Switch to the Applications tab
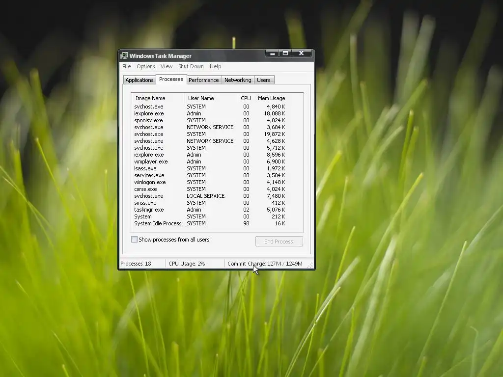 coord(139,80)
